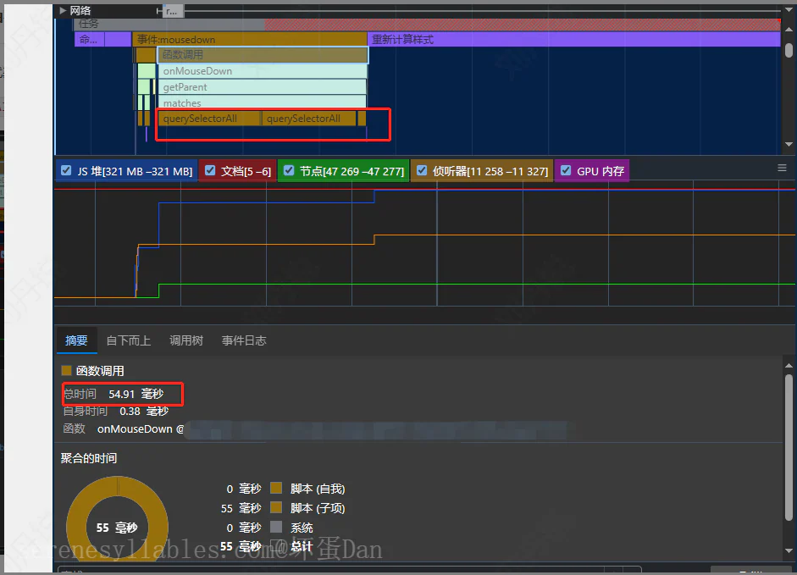
Task: Select the getParent flame bar
Action: click(263, 87)
